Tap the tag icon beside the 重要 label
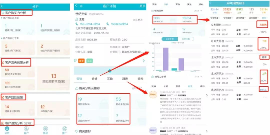 coord(75,61)
